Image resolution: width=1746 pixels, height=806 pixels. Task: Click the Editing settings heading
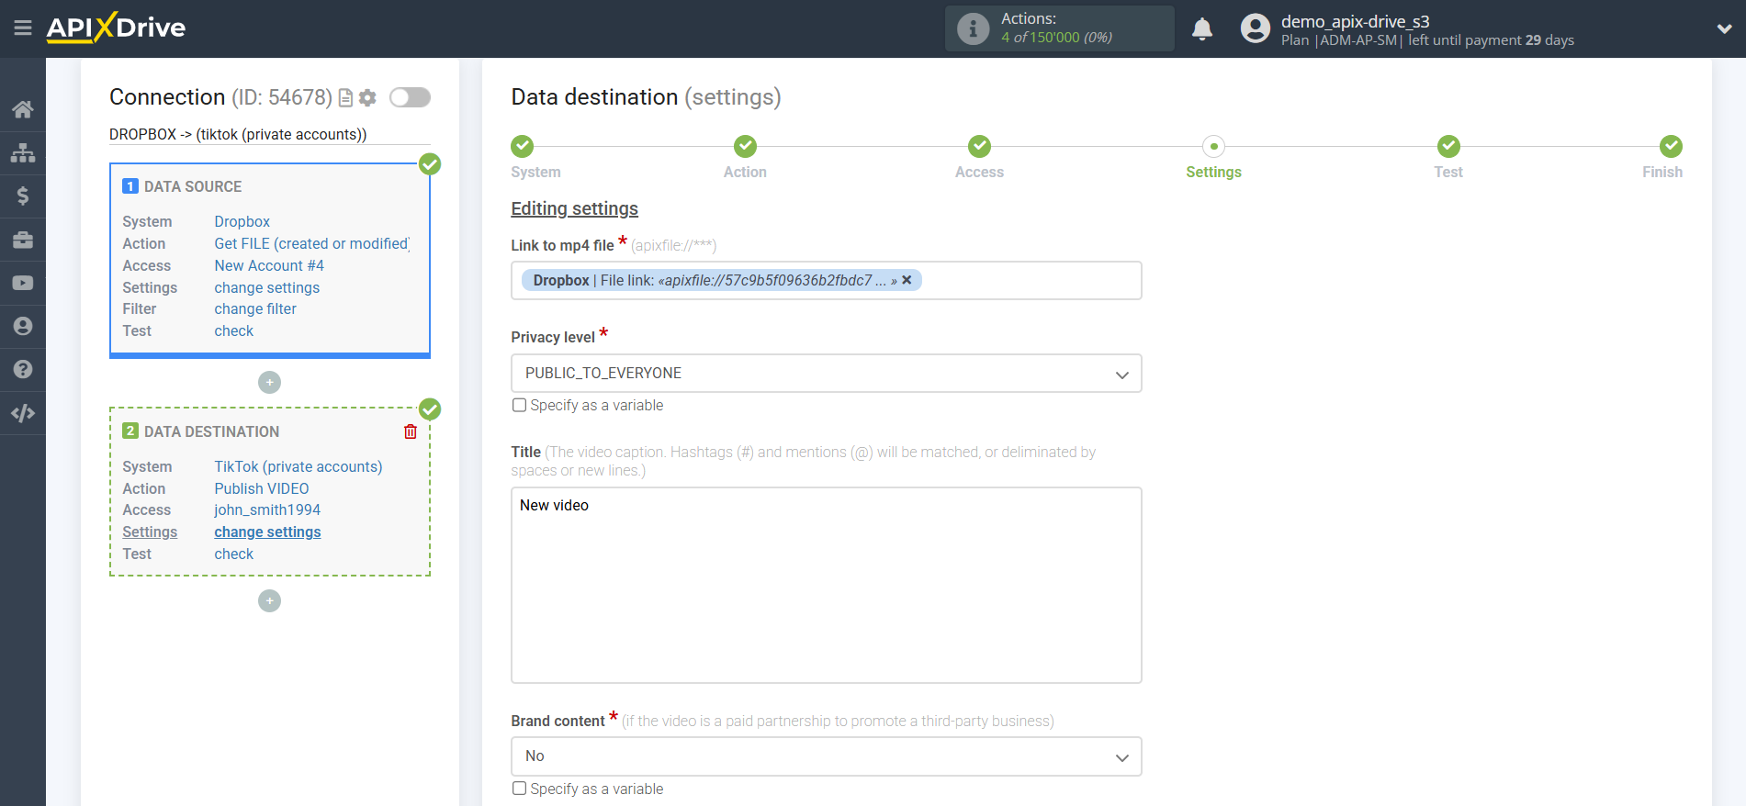tap(574, 208)
